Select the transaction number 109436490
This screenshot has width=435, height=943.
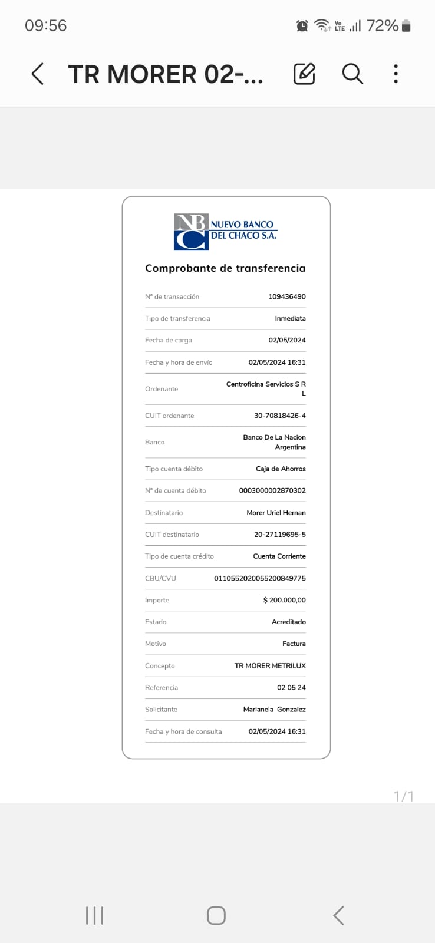pos(287,296)
